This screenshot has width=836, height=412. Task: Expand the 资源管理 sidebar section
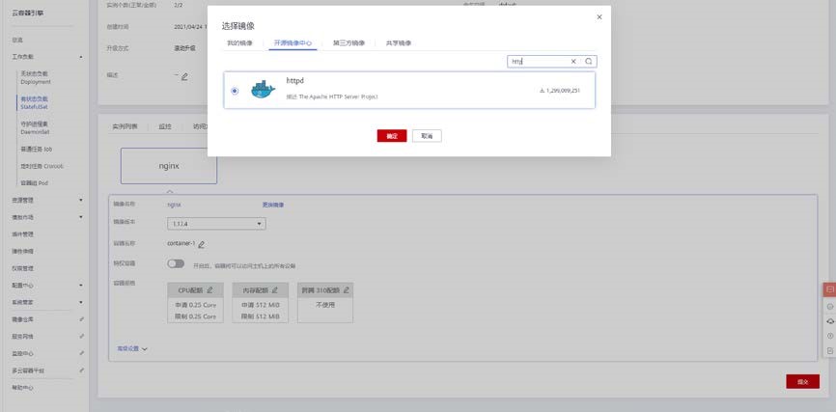[47, 200]
